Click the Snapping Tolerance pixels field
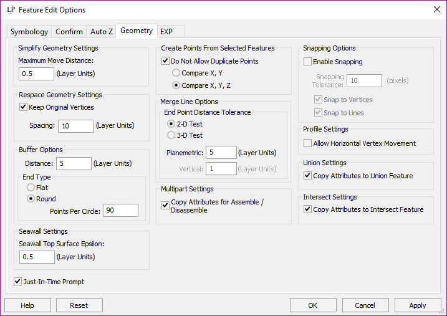 click(x=364, y=80)
